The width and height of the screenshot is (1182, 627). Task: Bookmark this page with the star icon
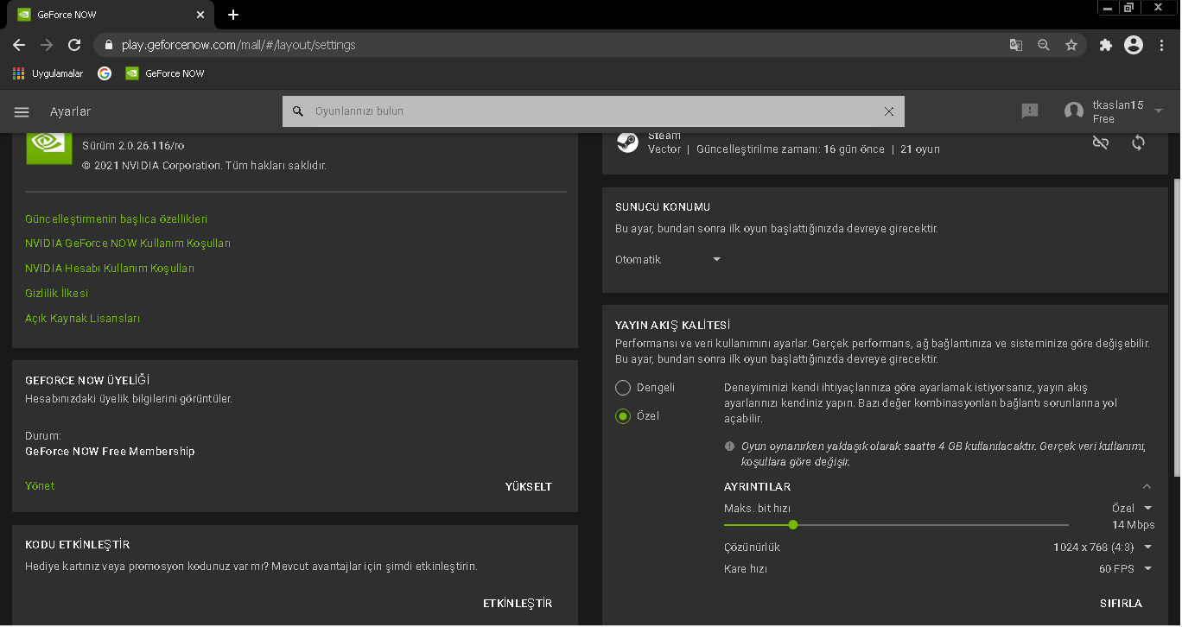(1071, 45)
